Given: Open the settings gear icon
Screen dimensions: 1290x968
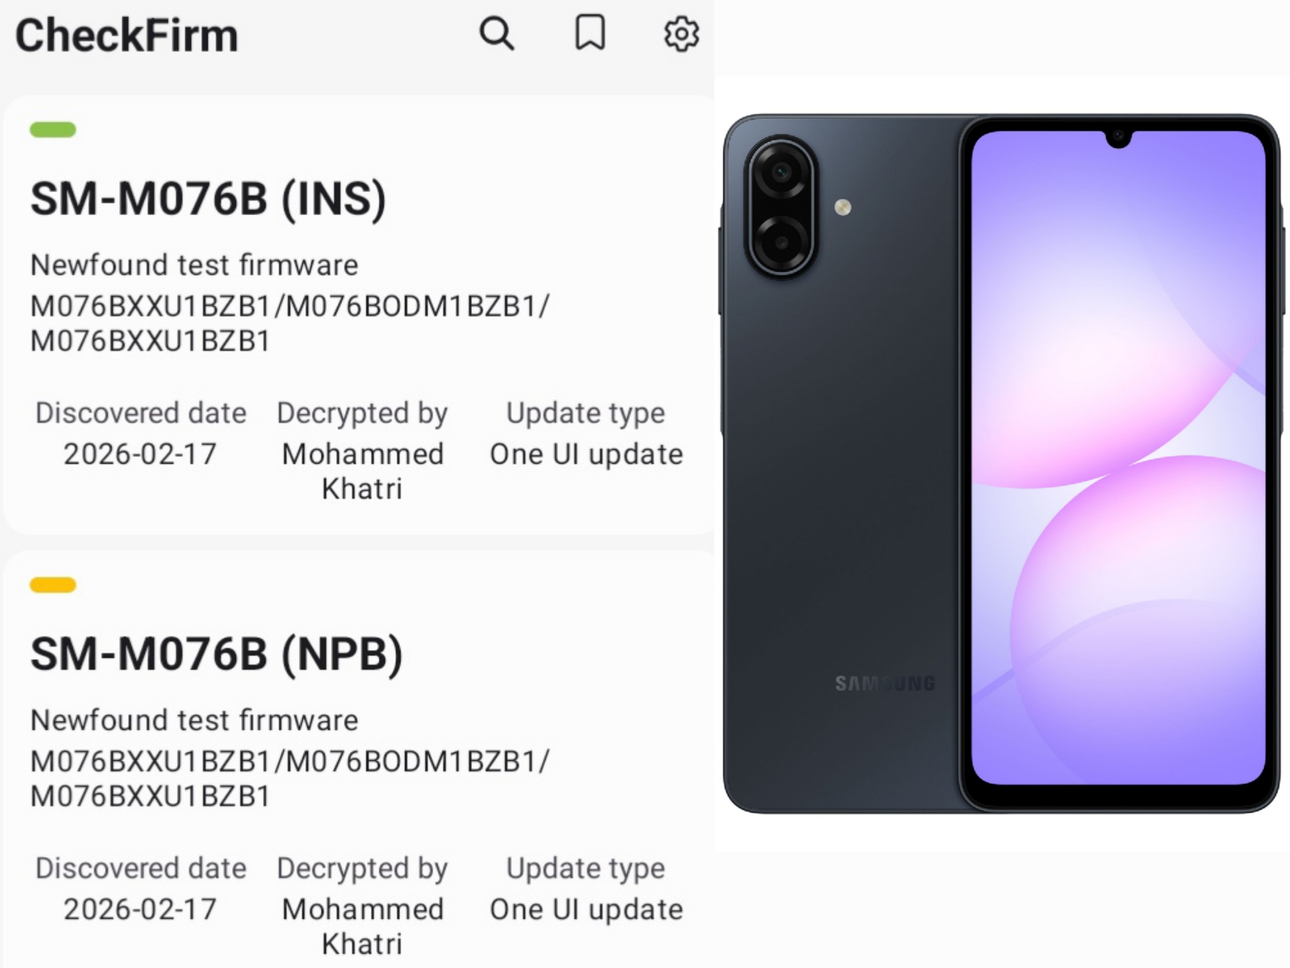Looking at the screenshot, I should pyautogui.click(x=682, y=33).
